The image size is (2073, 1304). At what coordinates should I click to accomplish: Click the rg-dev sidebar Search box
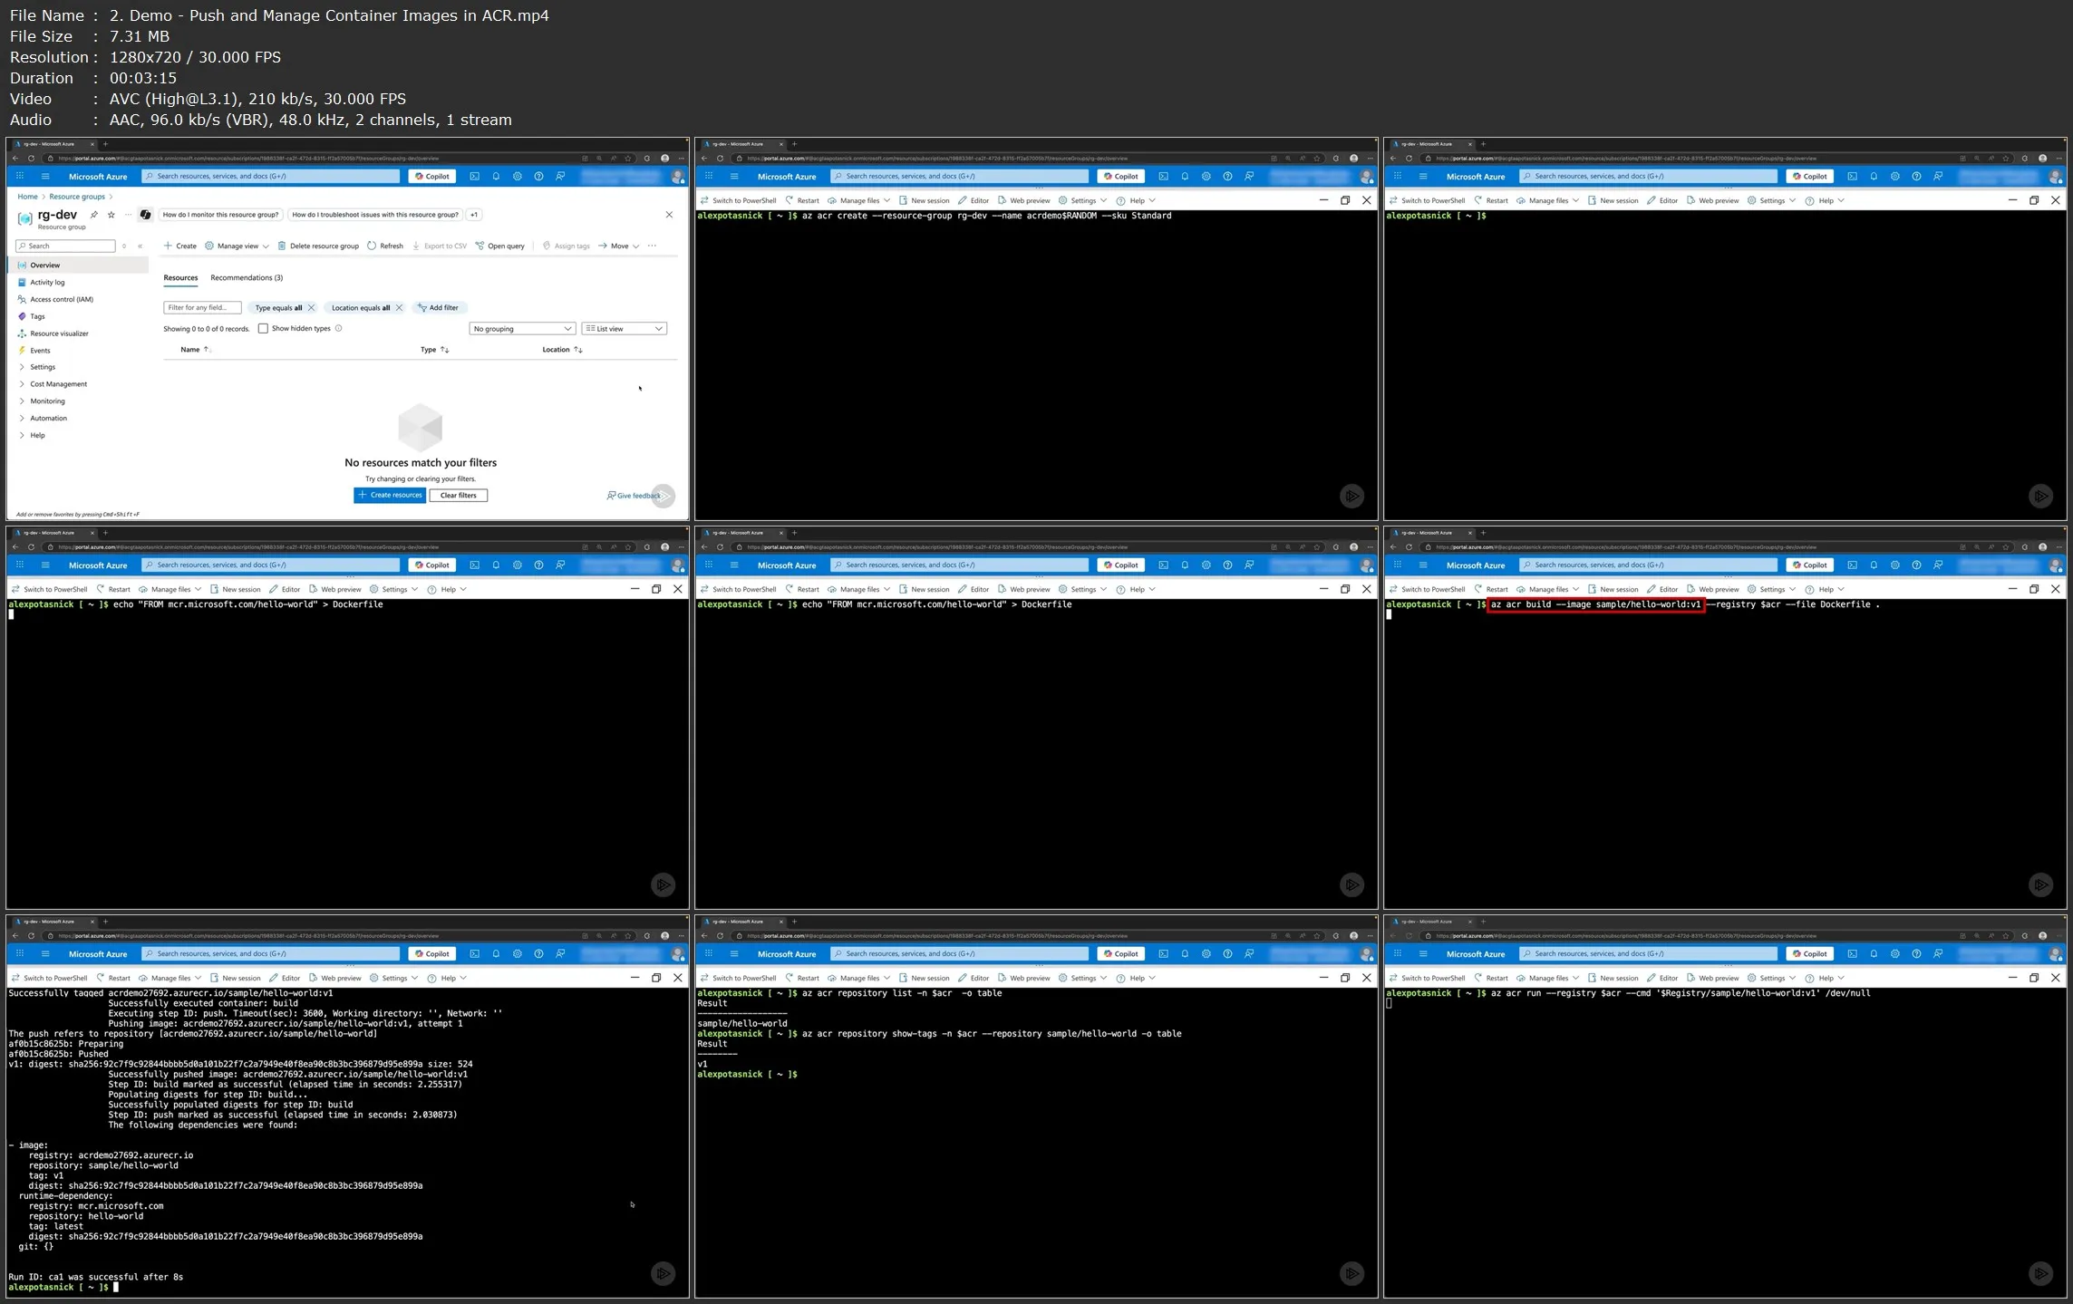[65, 246]
